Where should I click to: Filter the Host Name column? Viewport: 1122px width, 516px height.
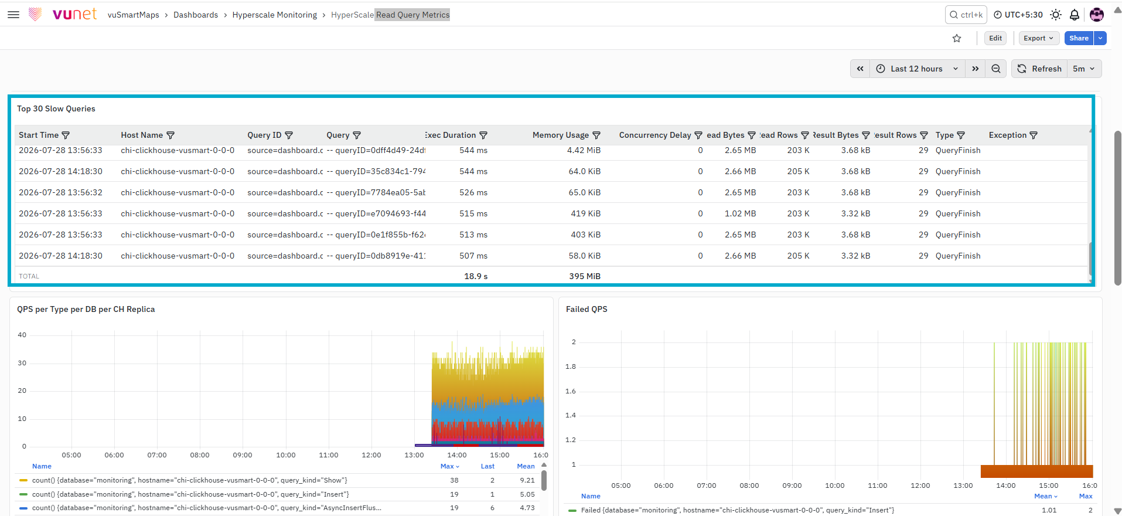pyautogui.click(x=170, y=135)
